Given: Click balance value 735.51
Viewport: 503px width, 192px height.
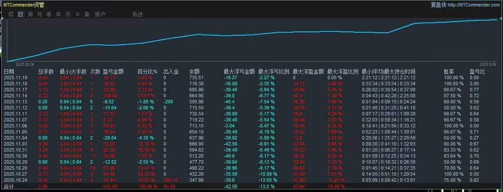Looking at the screenshot, I should coord(196,77).
